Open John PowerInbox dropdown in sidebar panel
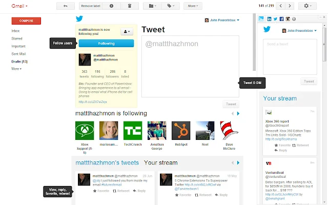 click(299, 31)
